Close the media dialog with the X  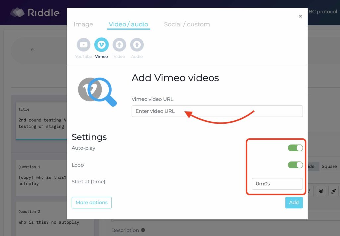[x=300, y=16]
